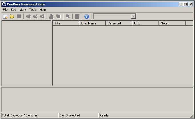Sort by the User Name column header

click(x=92, y=23)
